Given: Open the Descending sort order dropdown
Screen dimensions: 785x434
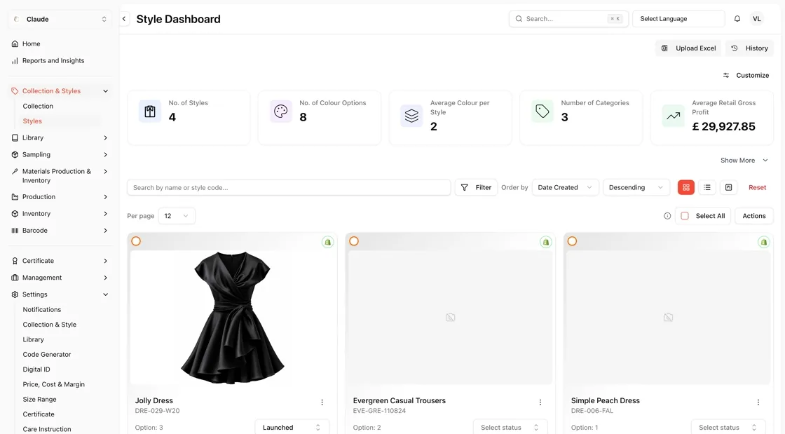Looking at the screenshot, I should 636,187.
